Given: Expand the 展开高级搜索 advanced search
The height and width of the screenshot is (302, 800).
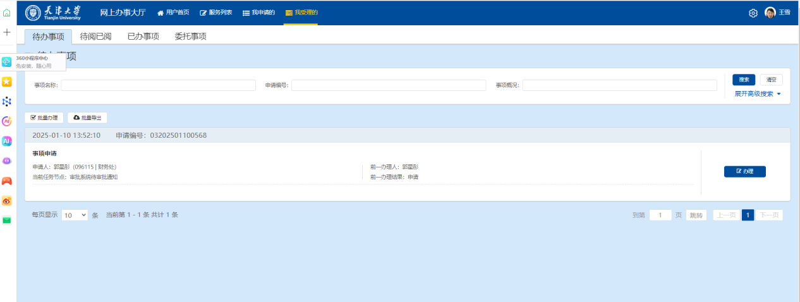Looking at the screenshot, I should (758, 94).
